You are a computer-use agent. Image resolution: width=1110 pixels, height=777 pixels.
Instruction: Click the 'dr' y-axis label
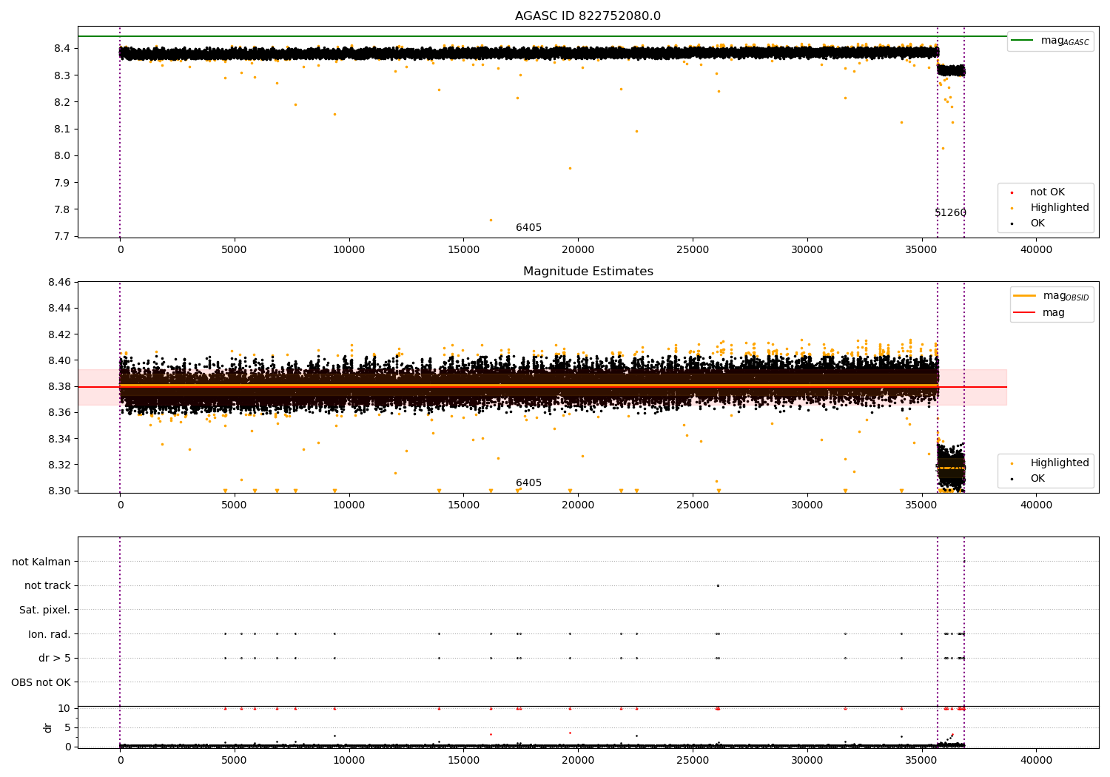(48, 727)
